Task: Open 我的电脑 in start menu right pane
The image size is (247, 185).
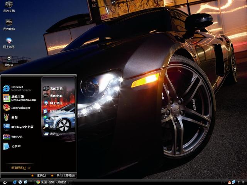Action: [53, 96]
